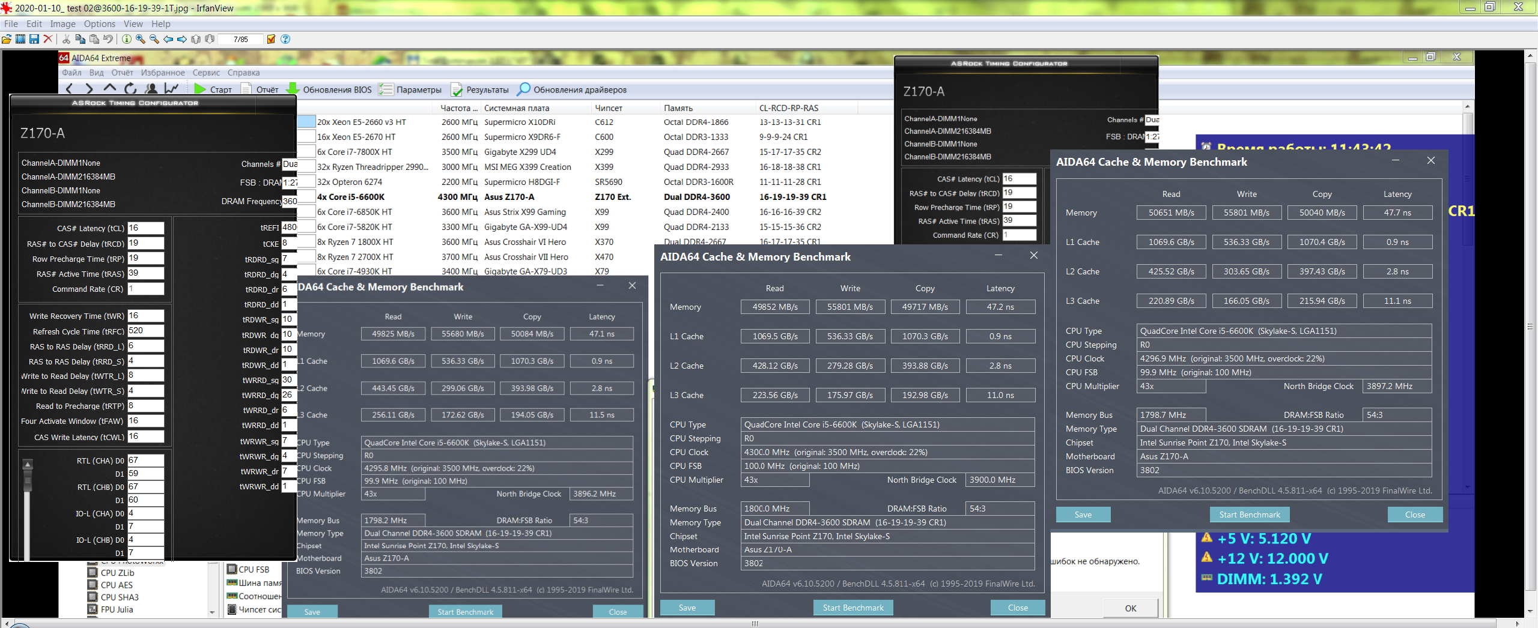
Task: Click the Системная плата column header
Action: point(536,108)
